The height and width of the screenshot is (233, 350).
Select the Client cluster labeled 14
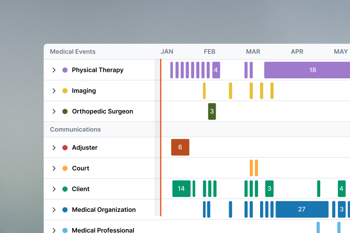tap(181, 189)
